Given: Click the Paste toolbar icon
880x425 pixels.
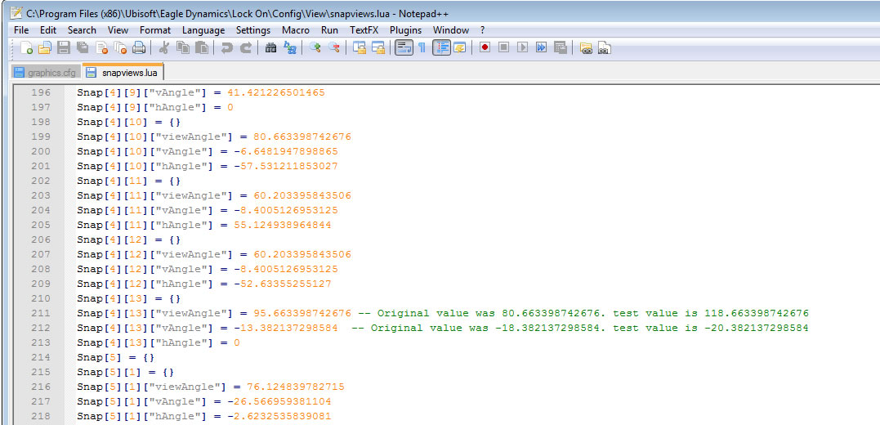Looking at the screenshot, I should point(202,47).
